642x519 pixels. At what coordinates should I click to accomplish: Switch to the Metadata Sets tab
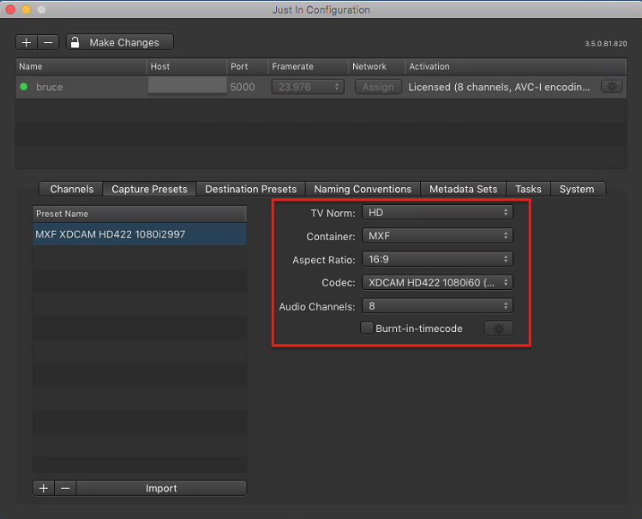pos(463,189)
